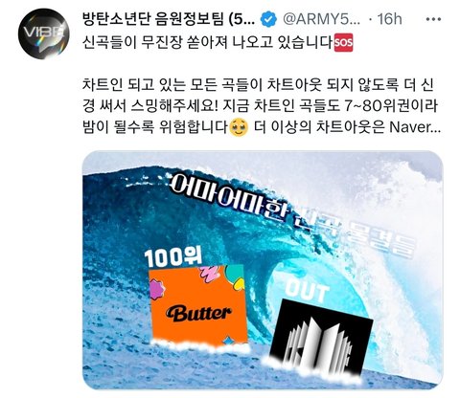The image size is (460, 398).
Task: Open the attached ocean wave image
Action: click(x=263, y=270)
